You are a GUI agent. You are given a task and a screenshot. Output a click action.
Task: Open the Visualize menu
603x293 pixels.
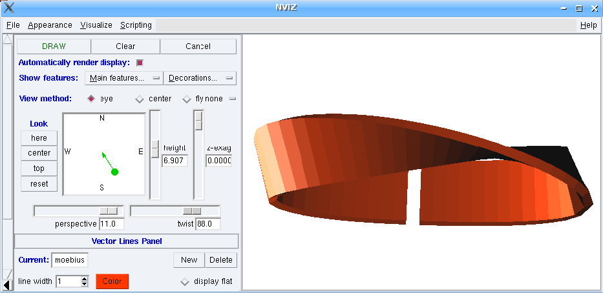tap(96, 25)
